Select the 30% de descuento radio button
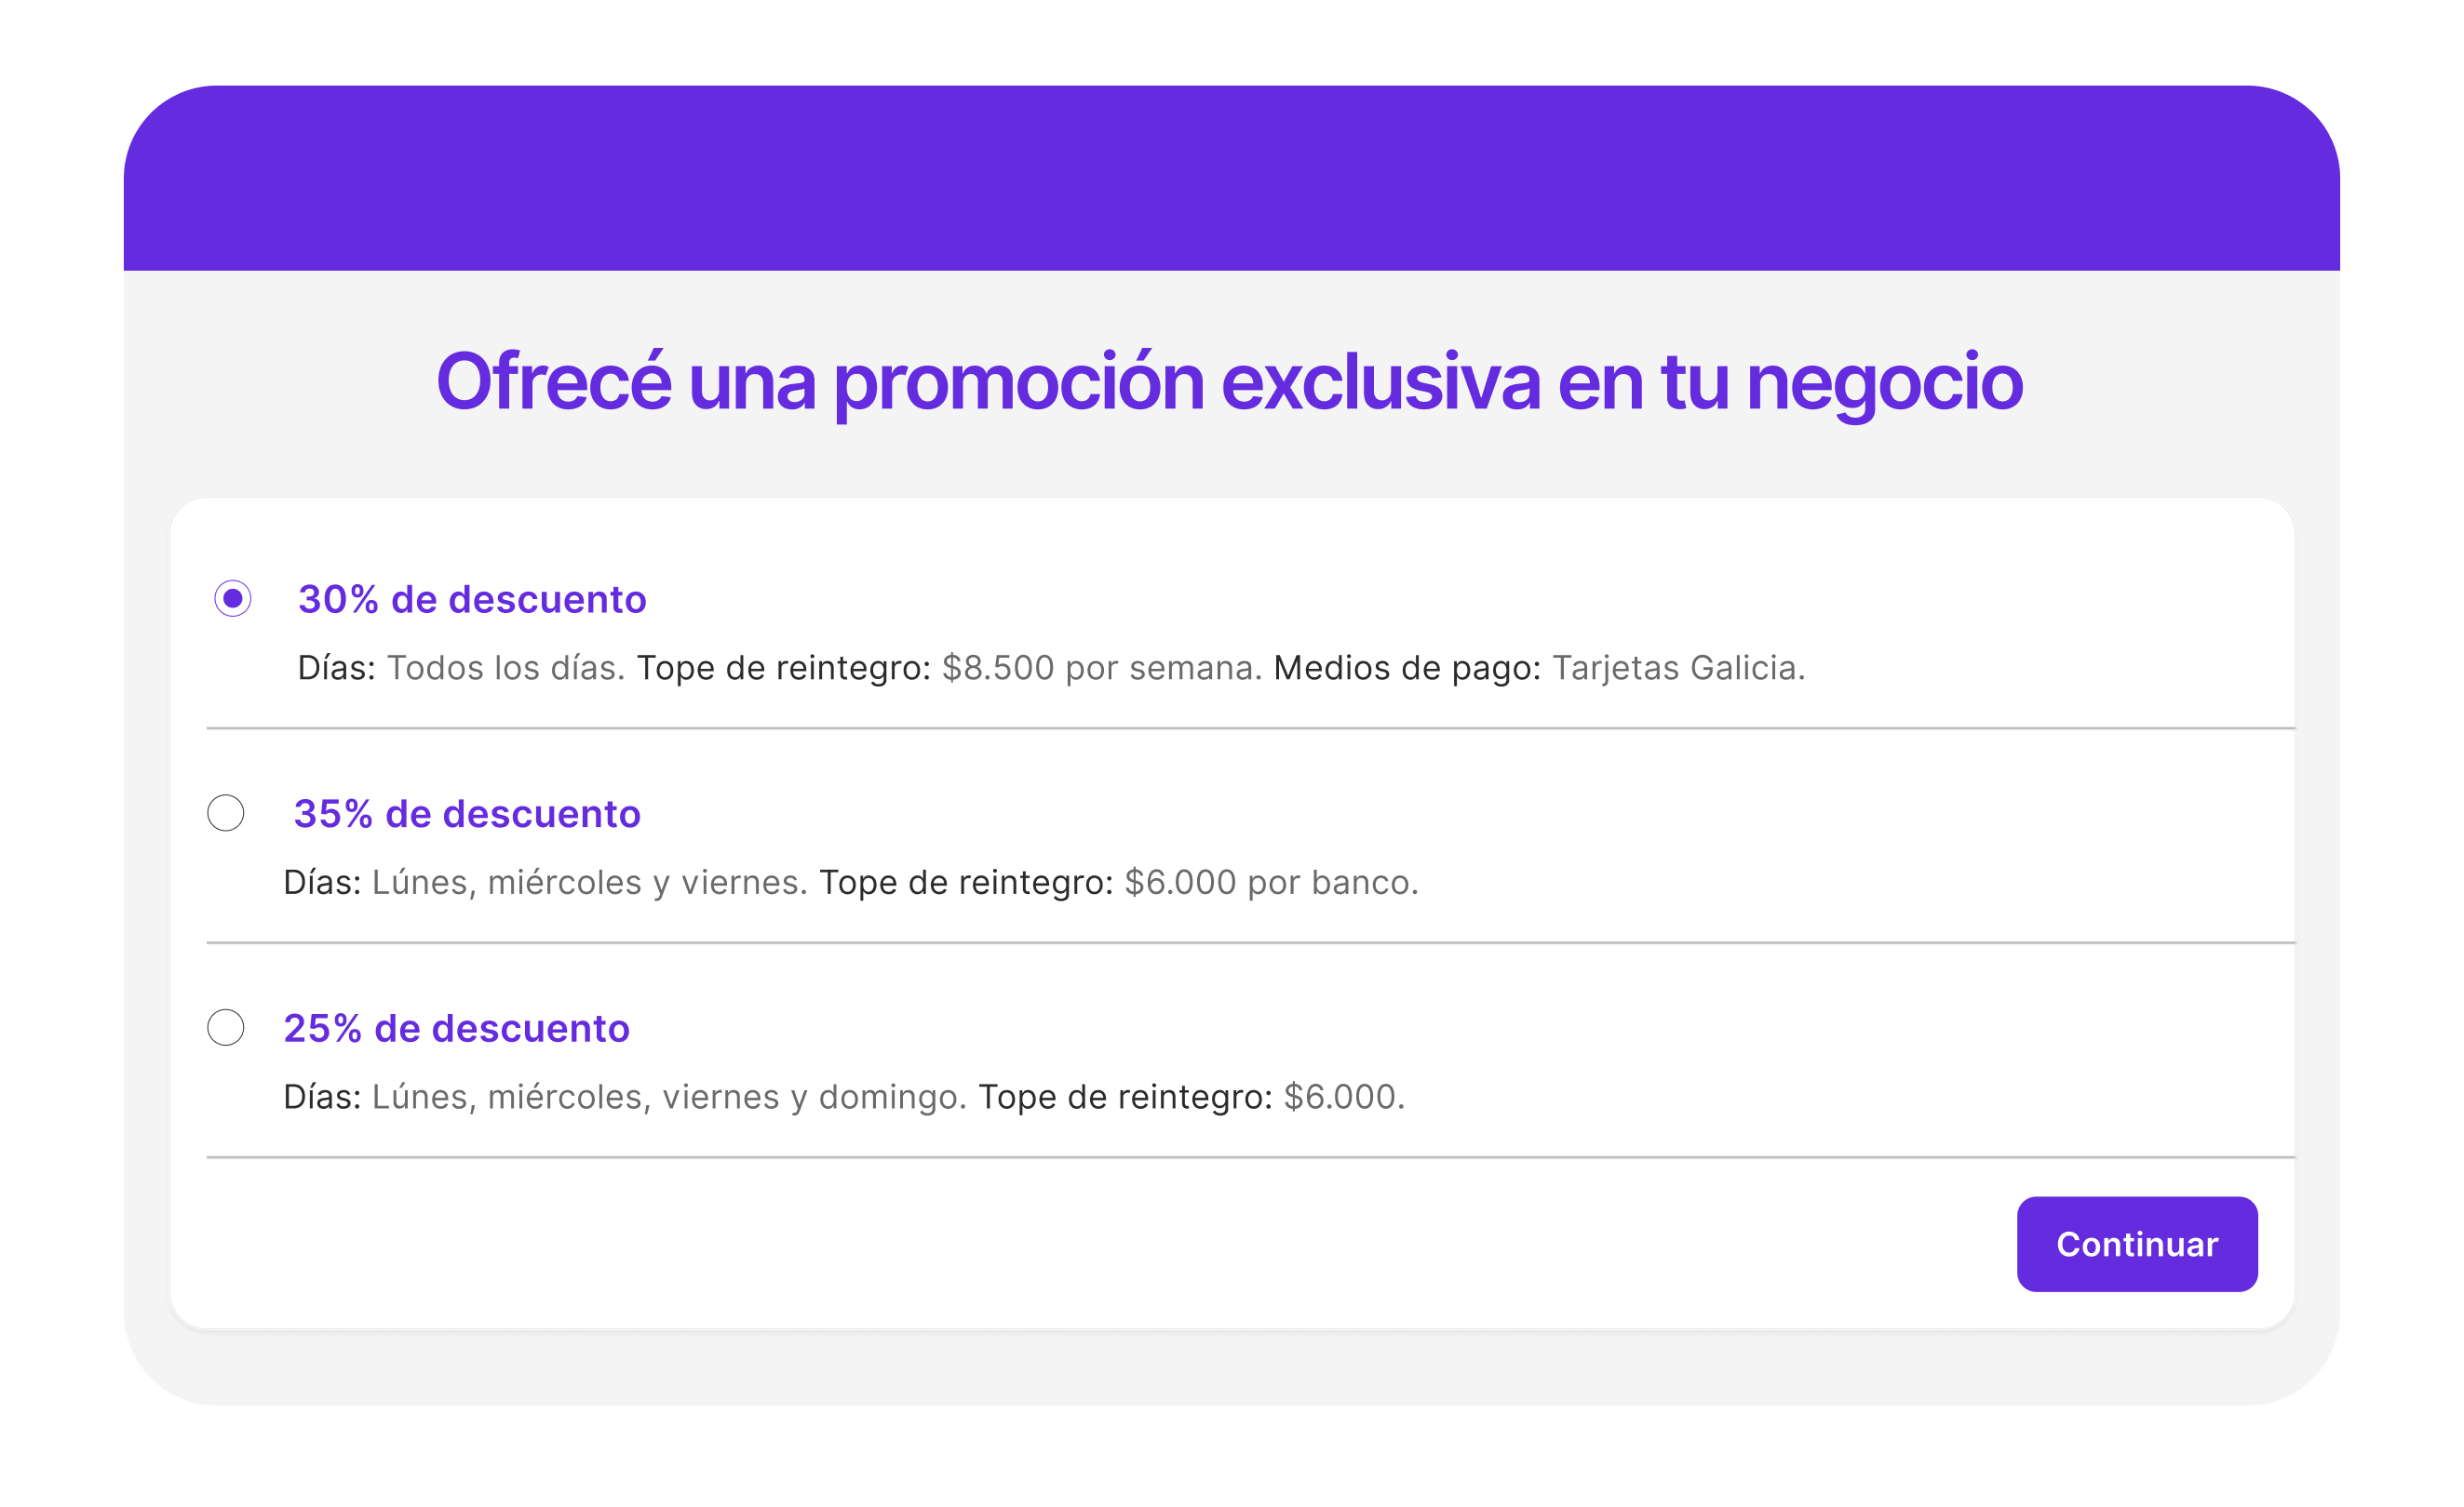 [x=232, y=600]
